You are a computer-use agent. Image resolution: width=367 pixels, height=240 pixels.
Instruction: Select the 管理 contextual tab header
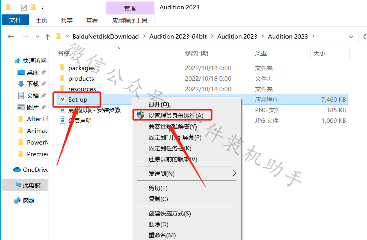pos(130,9)
